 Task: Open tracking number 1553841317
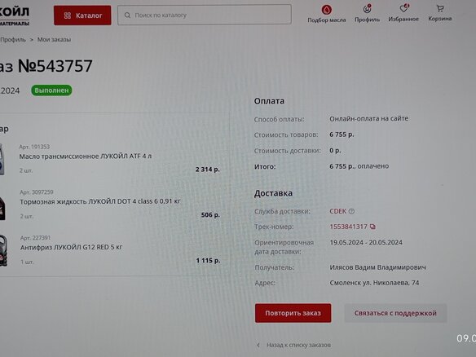[349, 227]
